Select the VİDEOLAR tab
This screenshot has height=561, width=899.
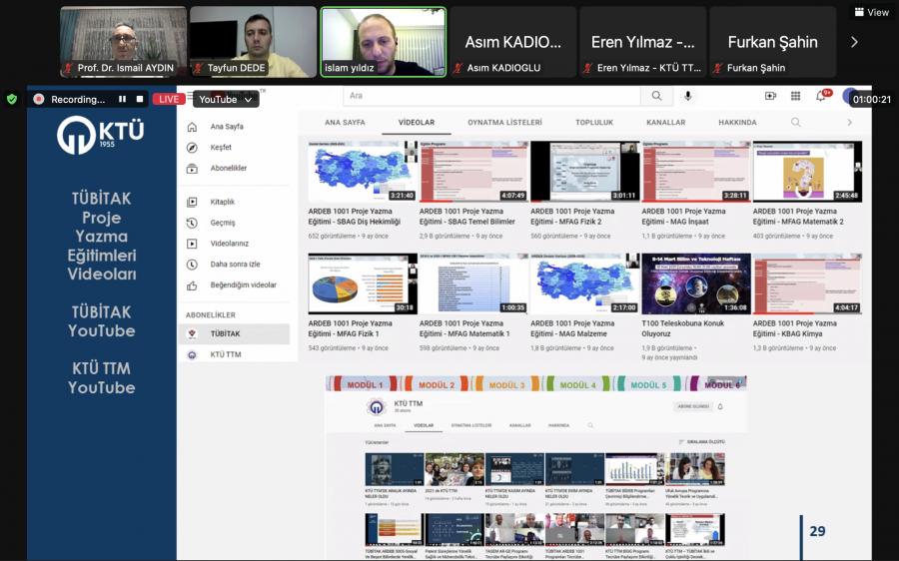pyautogui.click(x=417, y=123)
